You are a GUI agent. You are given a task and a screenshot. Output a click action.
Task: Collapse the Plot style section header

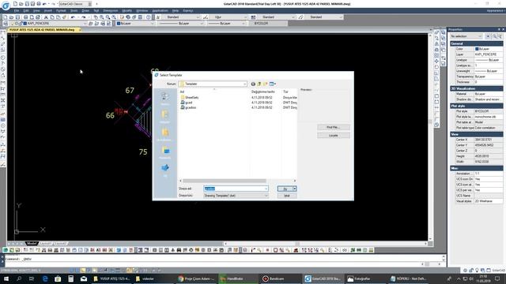point(476,106)
